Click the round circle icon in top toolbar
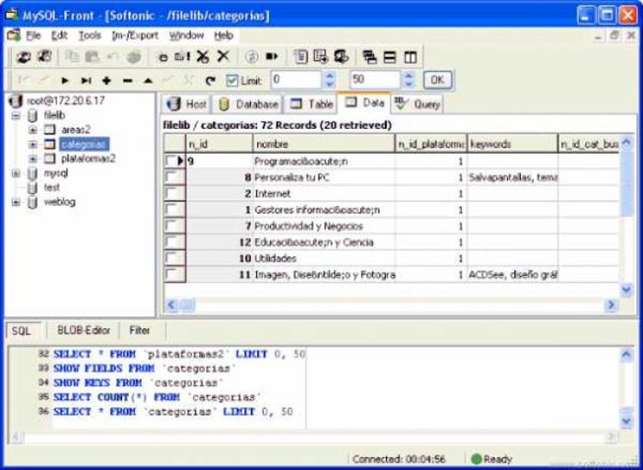643x470 pixels. click(x=252, y=57)
